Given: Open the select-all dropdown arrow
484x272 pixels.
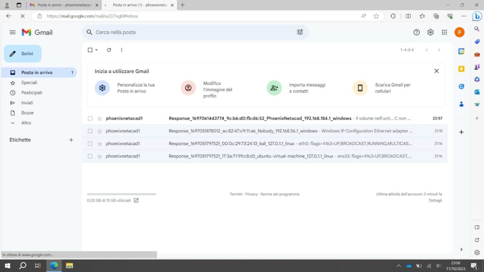Looking at the screenshot, I should 96,50.
